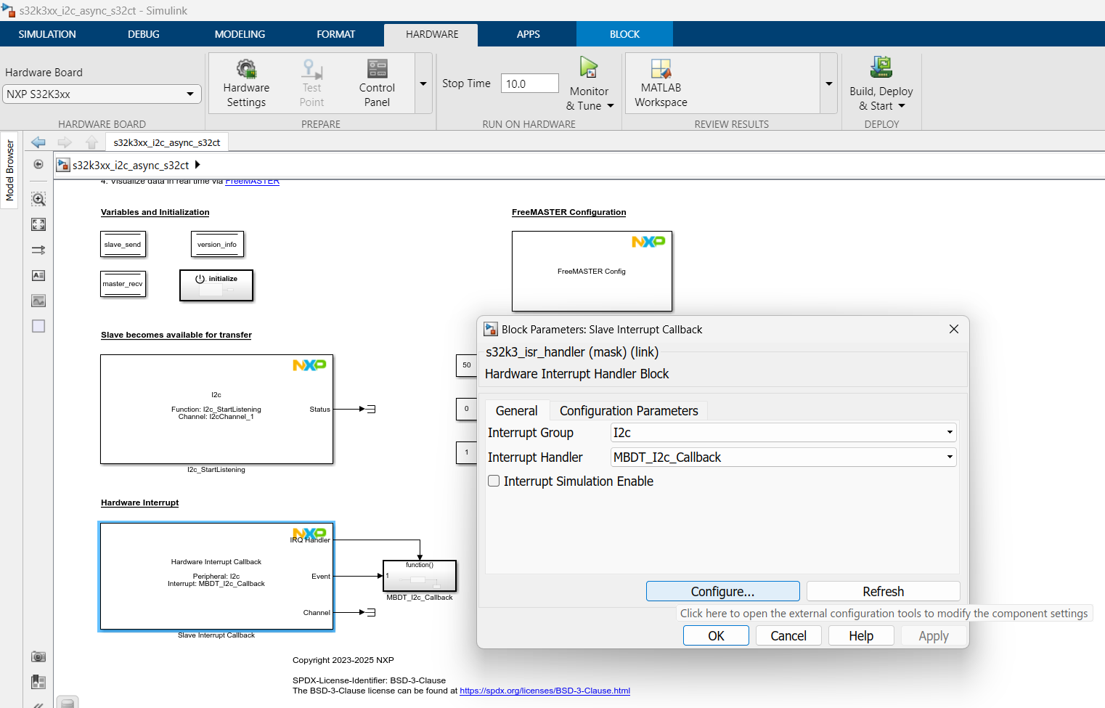Open Build, Deploy & Start dropdown arrow
1105x708 pixels.
(902, 106)
